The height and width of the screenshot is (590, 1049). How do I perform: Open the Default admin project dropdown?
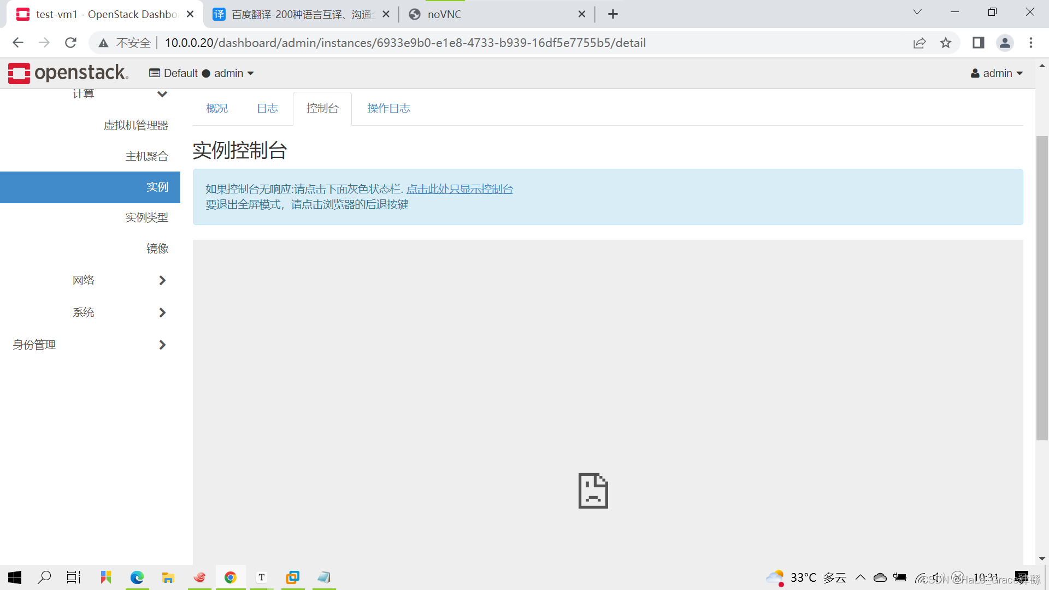[202, 73]
